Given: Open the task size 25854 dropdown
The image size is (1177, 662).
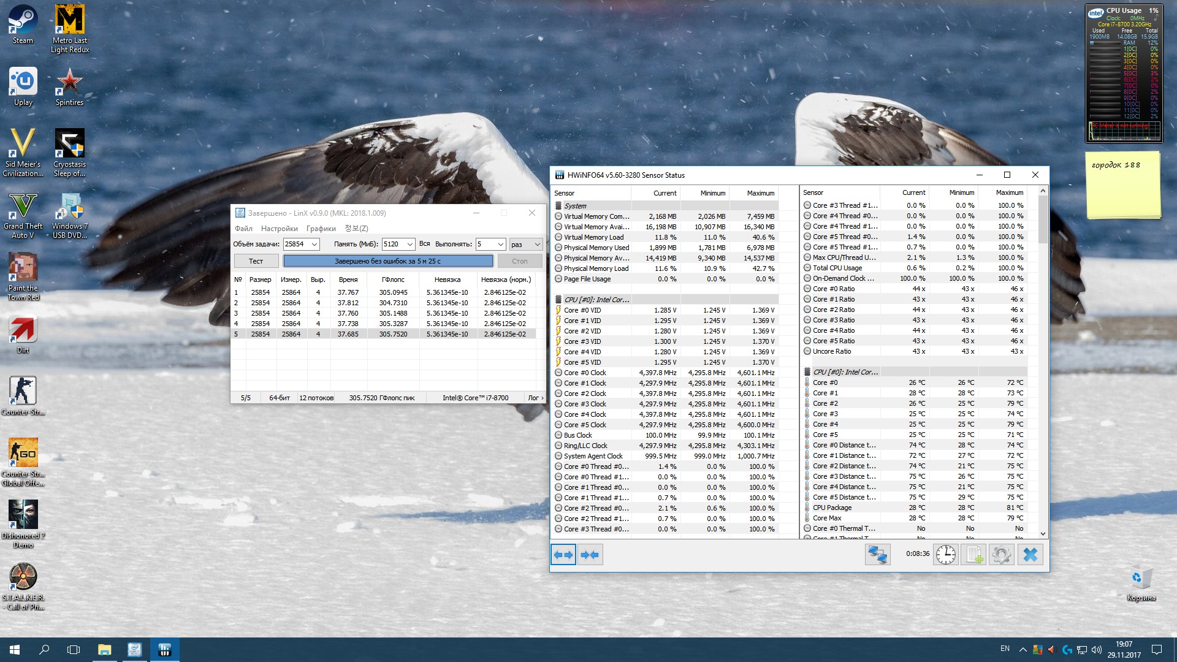Looking at the screenshot, I should (314, 244).
